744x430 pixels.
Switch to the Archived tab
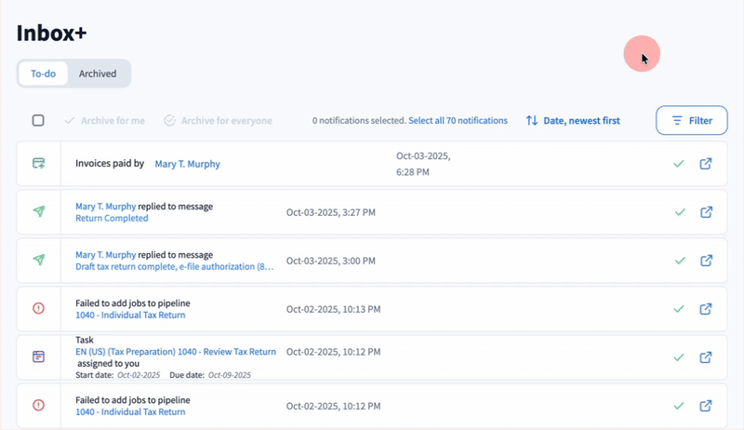click(98, 74)
